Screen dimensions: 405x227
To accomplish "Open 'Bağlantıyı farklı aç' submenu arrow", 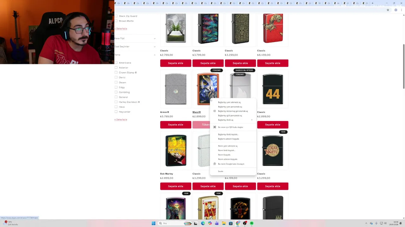I will 252,120.
